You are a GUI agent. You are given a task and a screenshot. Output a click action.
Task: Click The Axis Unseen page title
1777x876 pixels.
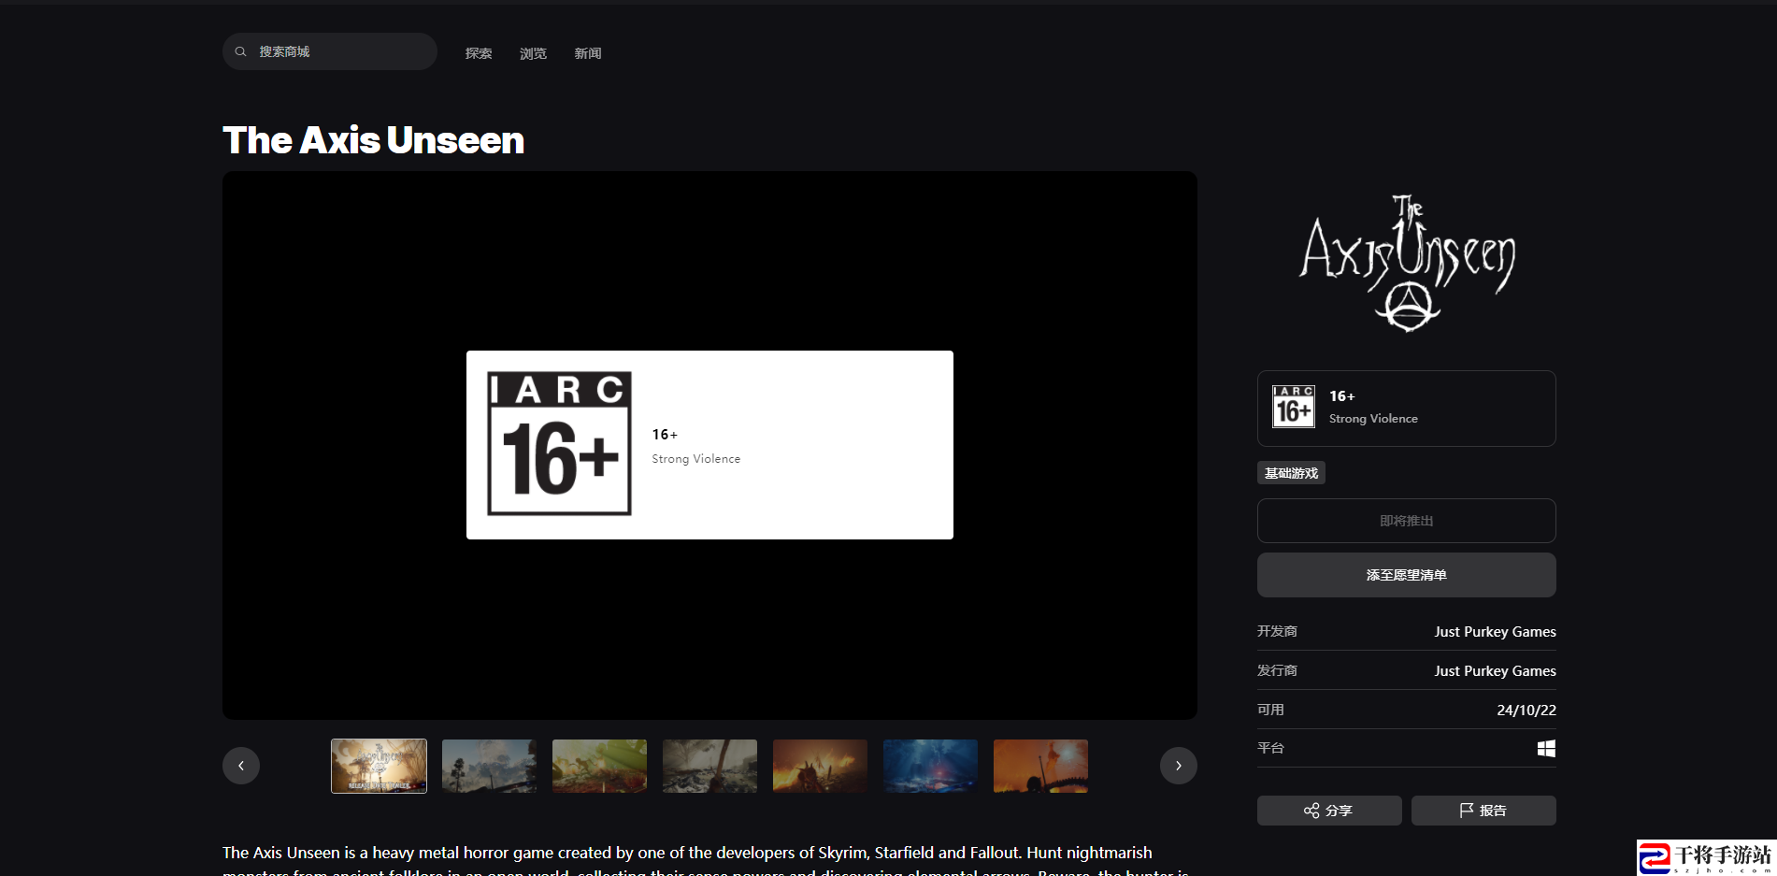[x=373, y=140]
